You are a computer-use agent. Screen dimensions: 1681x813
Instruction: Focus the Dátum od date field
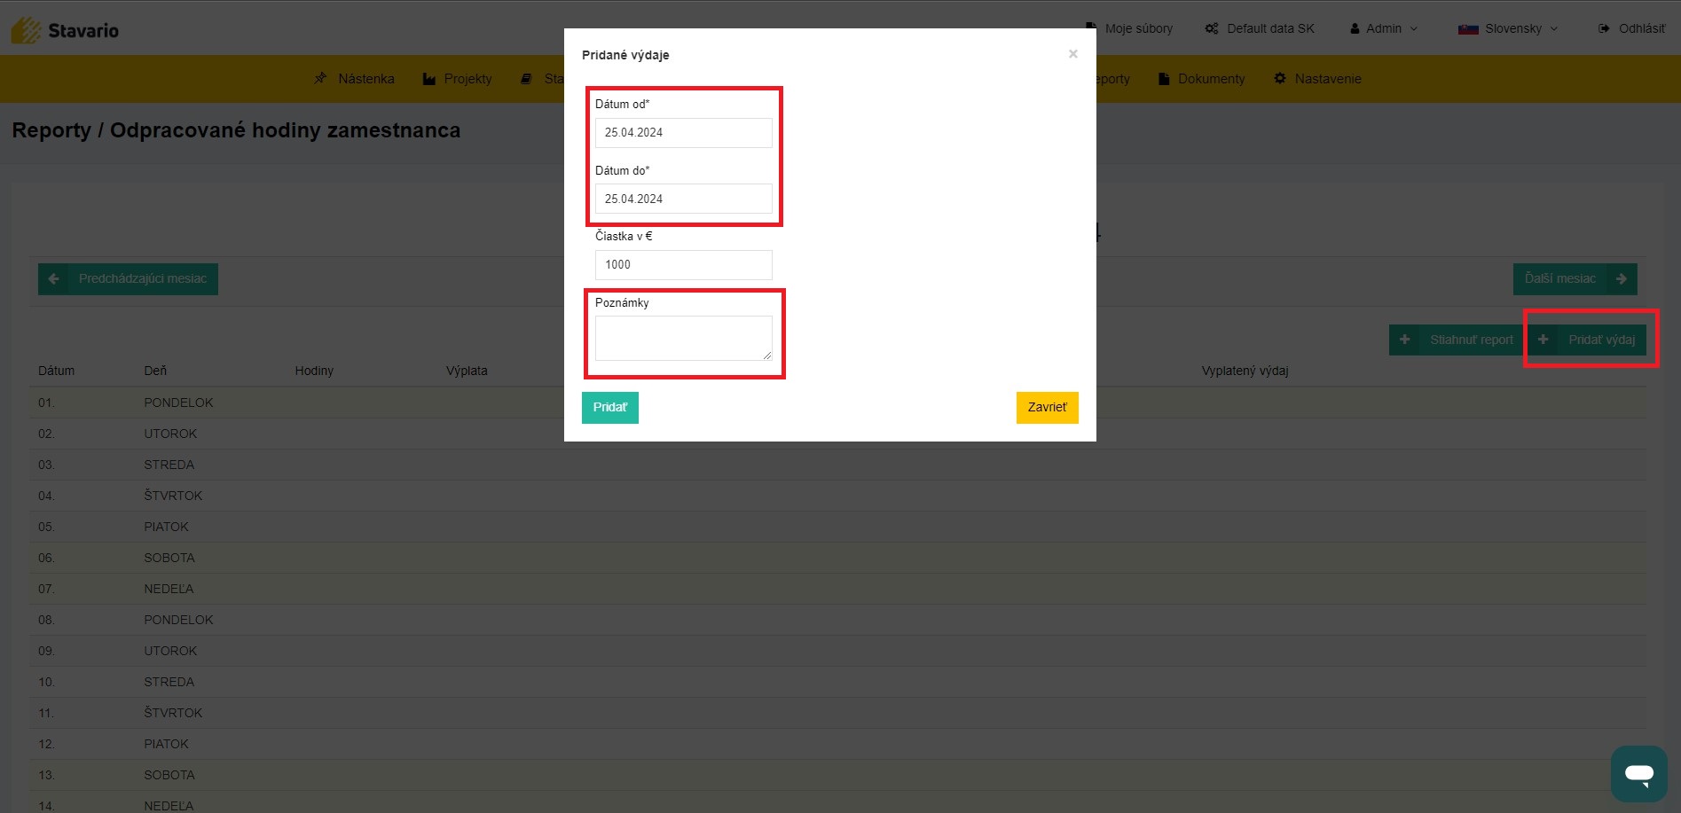click(684, 133)
